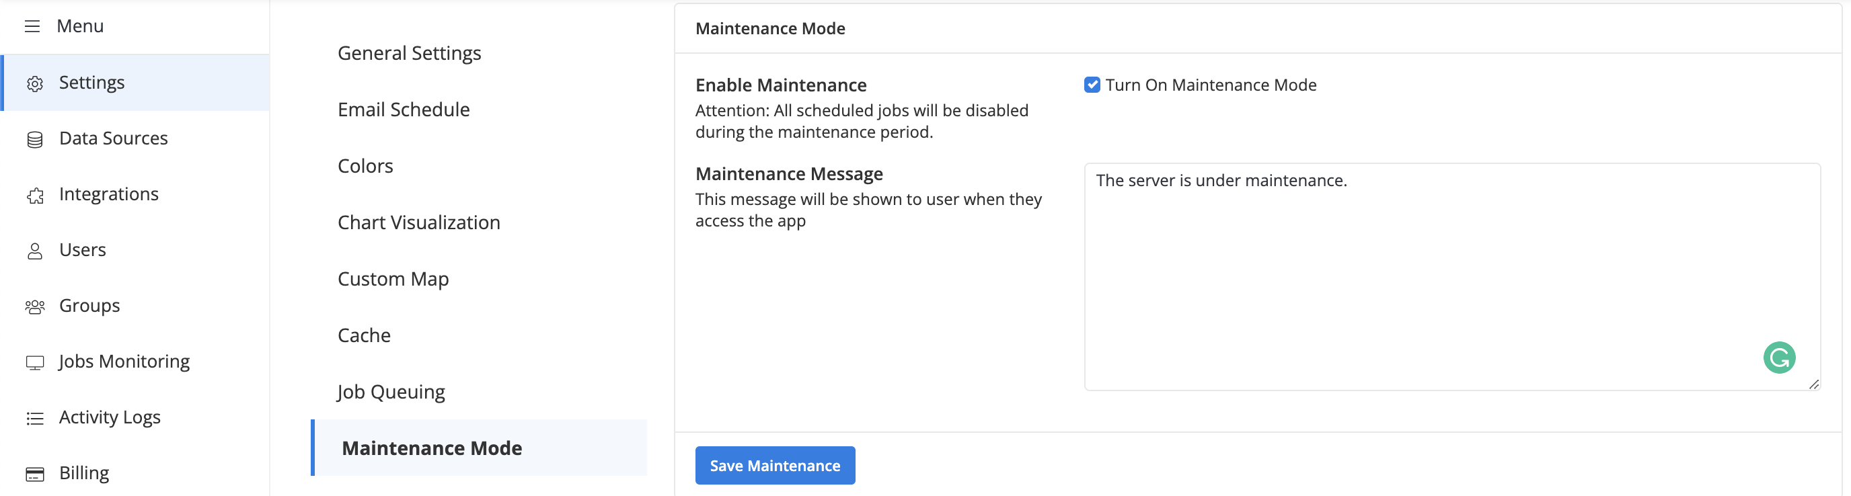
Task: Open the Settings sidebar item
Action: (137, 83)
